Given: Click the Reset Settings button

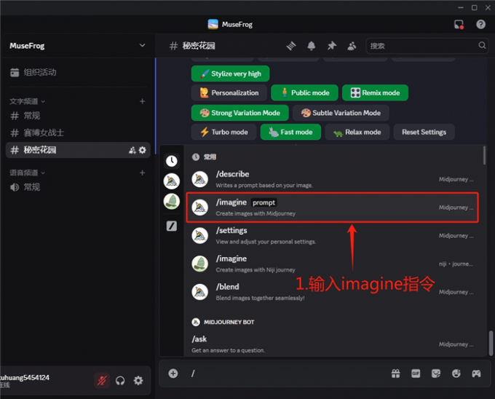Looking at the screenshot, I should tap(424, 132).
